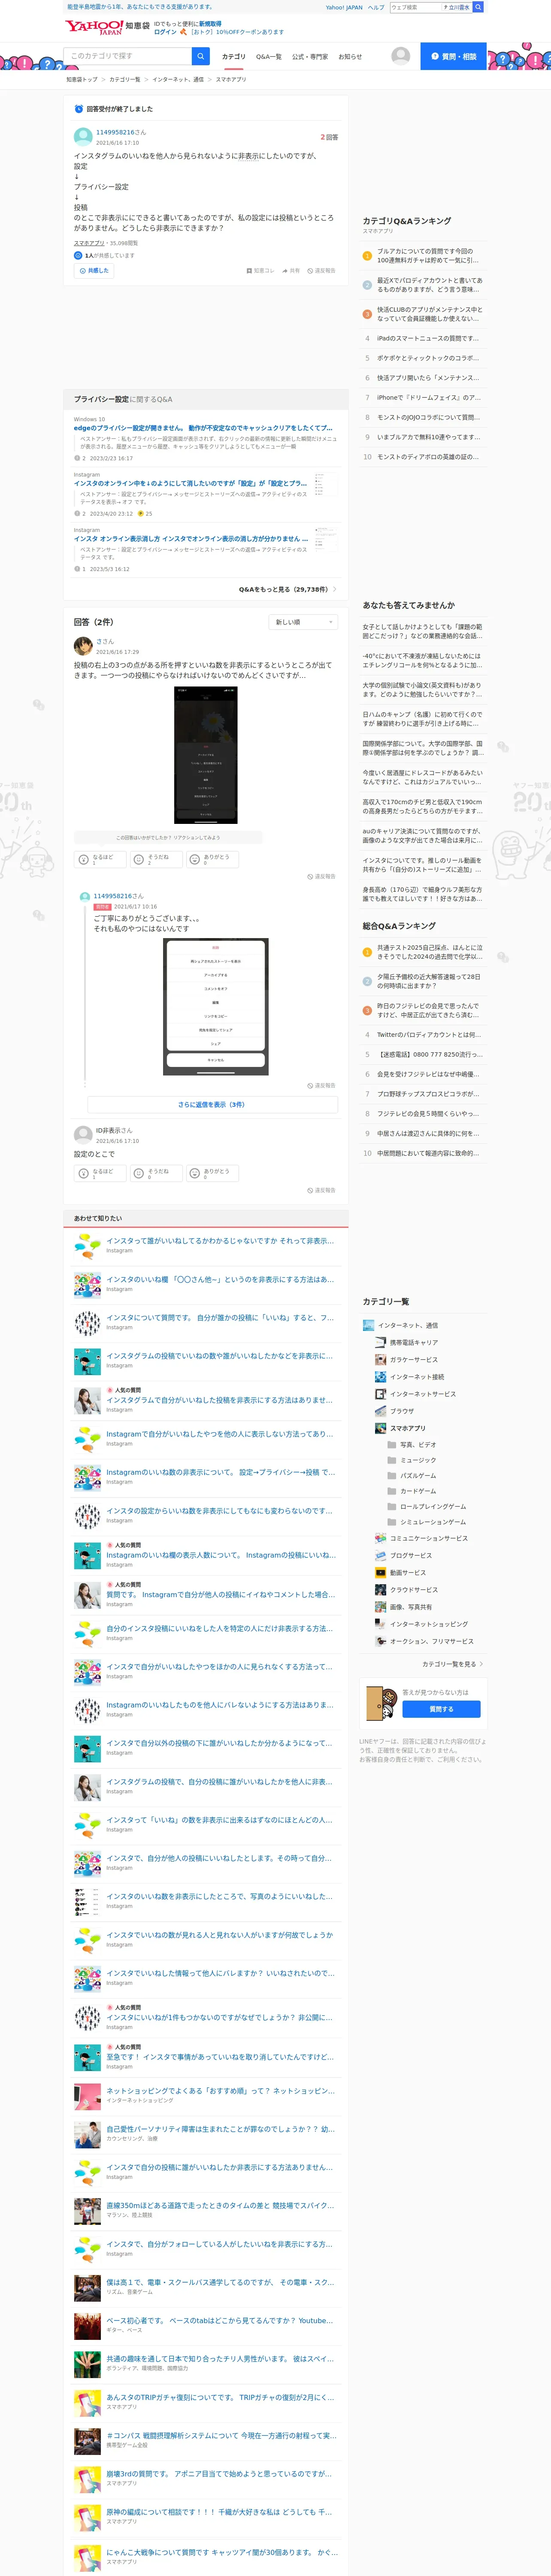Open ささん answerer avatar

click(x=83, y=646)
